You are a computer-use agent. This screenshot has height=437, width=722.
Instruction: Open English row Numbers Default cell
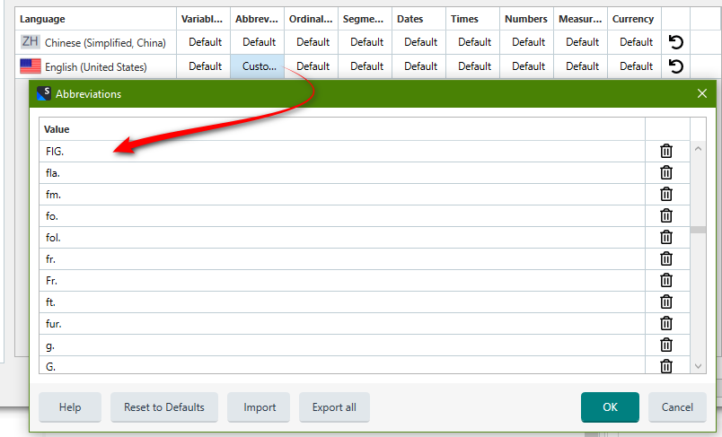point(527,66)
